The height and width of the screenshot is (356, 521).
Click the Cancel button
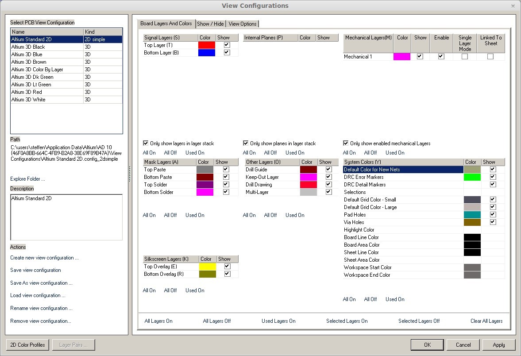click(x=463, y=344)
